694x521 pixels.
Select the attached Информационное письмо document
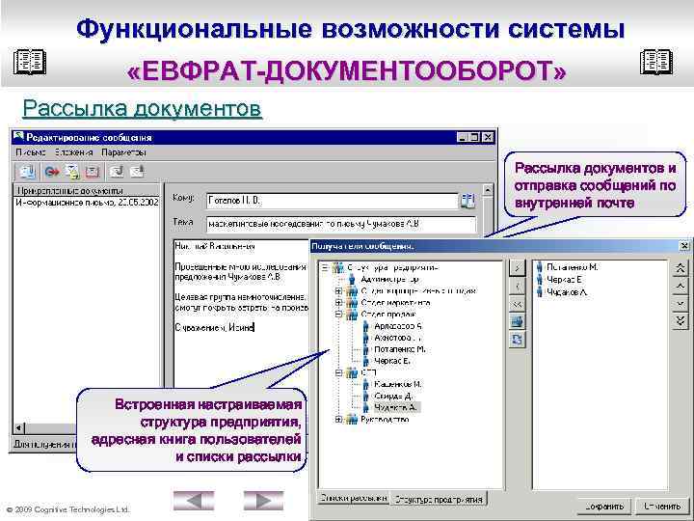[x=87, y=203]
